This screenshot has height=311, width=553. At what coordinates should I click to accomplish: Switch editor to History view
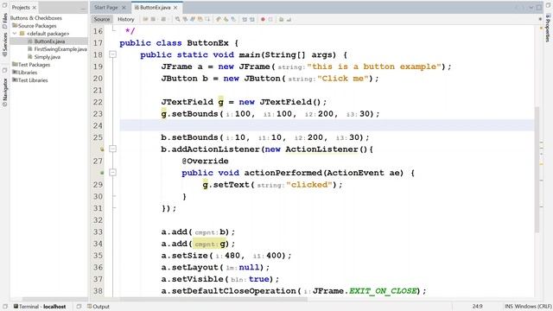(x=126, y=19)
